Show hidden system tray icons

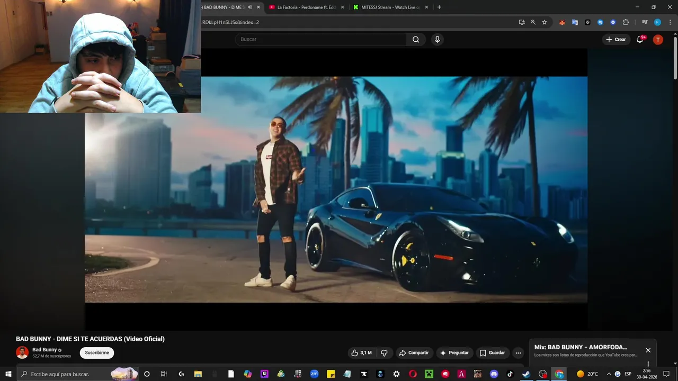[609, 374]
